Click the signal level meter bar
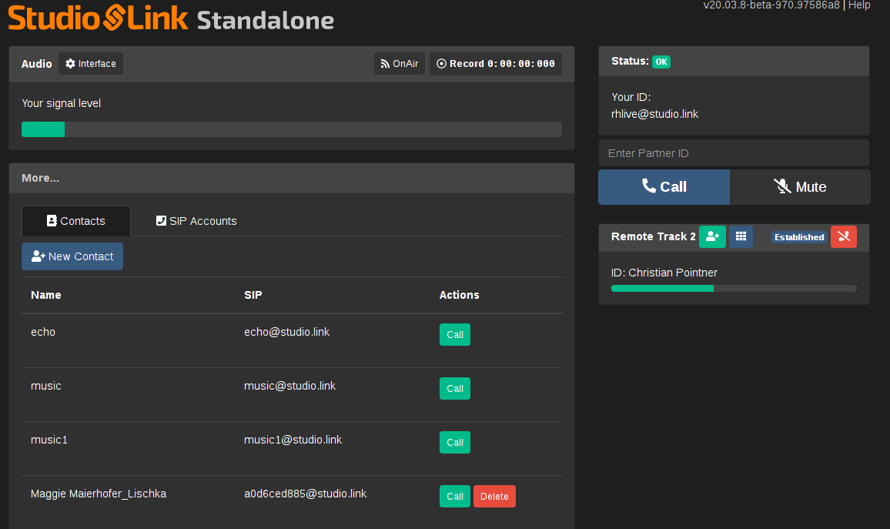890x529 pixels. (x=292, y=129)
